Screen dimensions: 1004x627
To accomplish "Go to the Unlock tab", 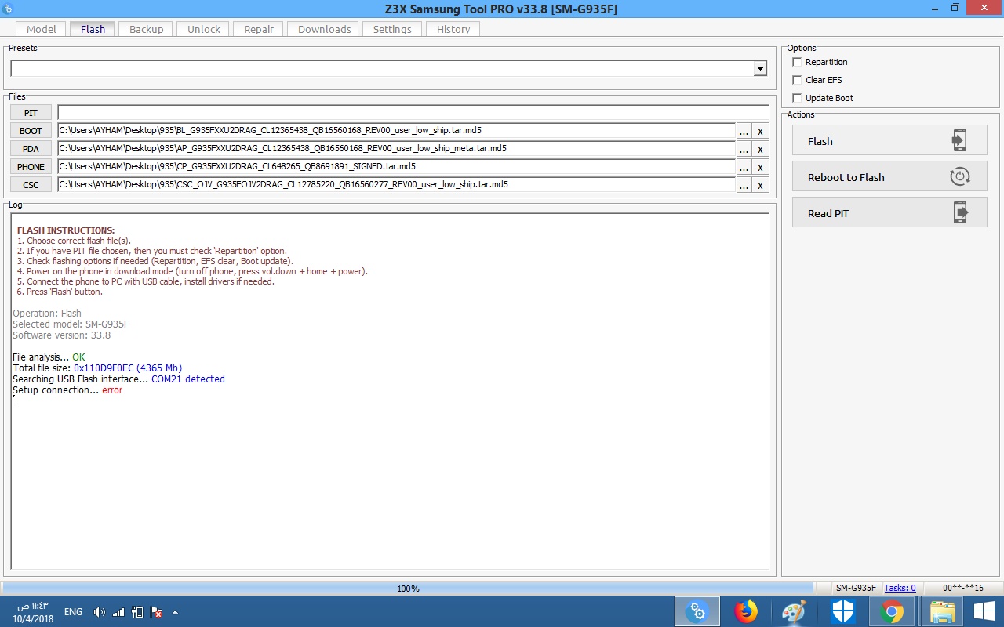I will (x=204, y=29).
